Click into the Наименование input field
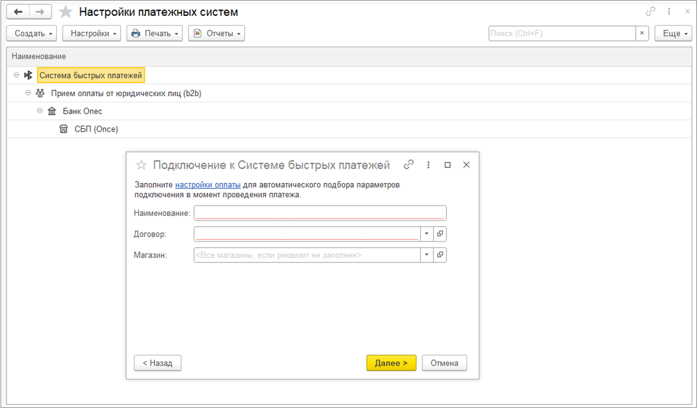Screen dimensions: 697x408 click(x=320, y=213)
